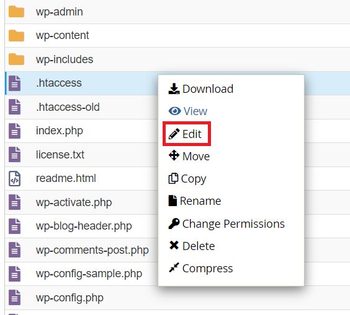Select the .htaccess-old file name

(68, 107)
